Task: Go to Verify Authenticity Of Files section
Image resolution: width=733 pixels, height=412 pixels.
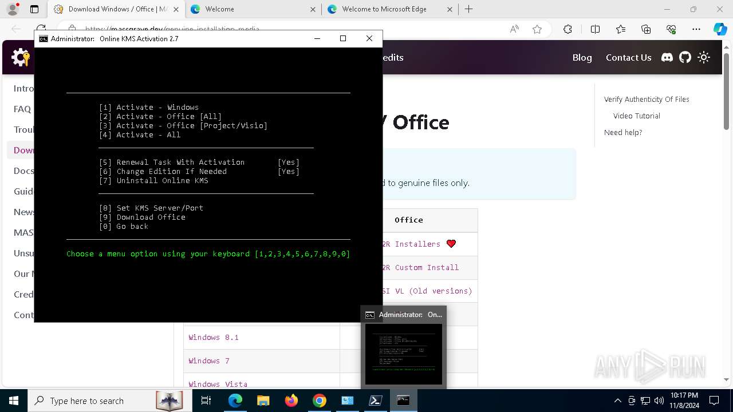Action: pyautogui.click(x=647, y=99)
